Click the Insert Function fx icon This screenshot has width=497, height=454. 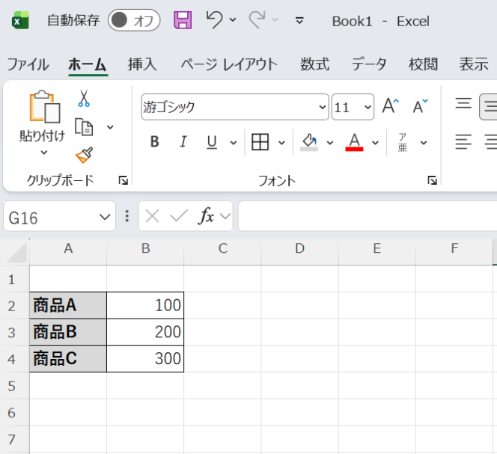click(x=206, y=215)
